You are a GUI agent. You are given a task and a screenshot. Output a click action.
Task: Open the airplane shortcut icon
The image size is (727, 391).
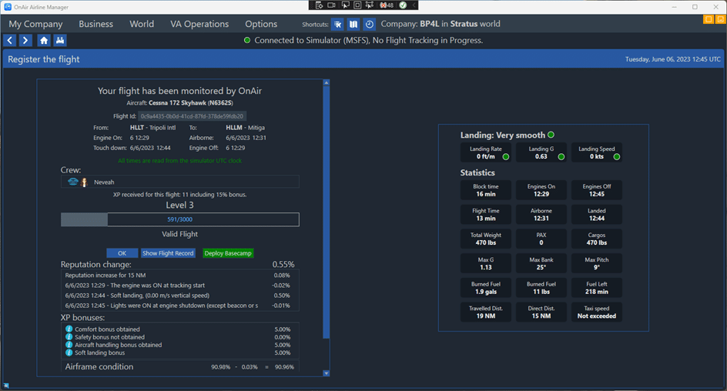[338, 25]
